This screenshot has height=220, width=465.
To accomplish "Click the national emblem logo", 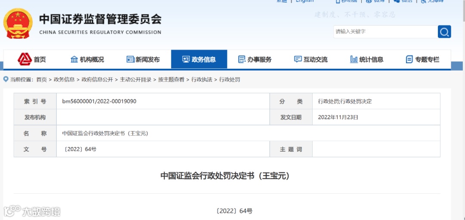I will 18,23.
